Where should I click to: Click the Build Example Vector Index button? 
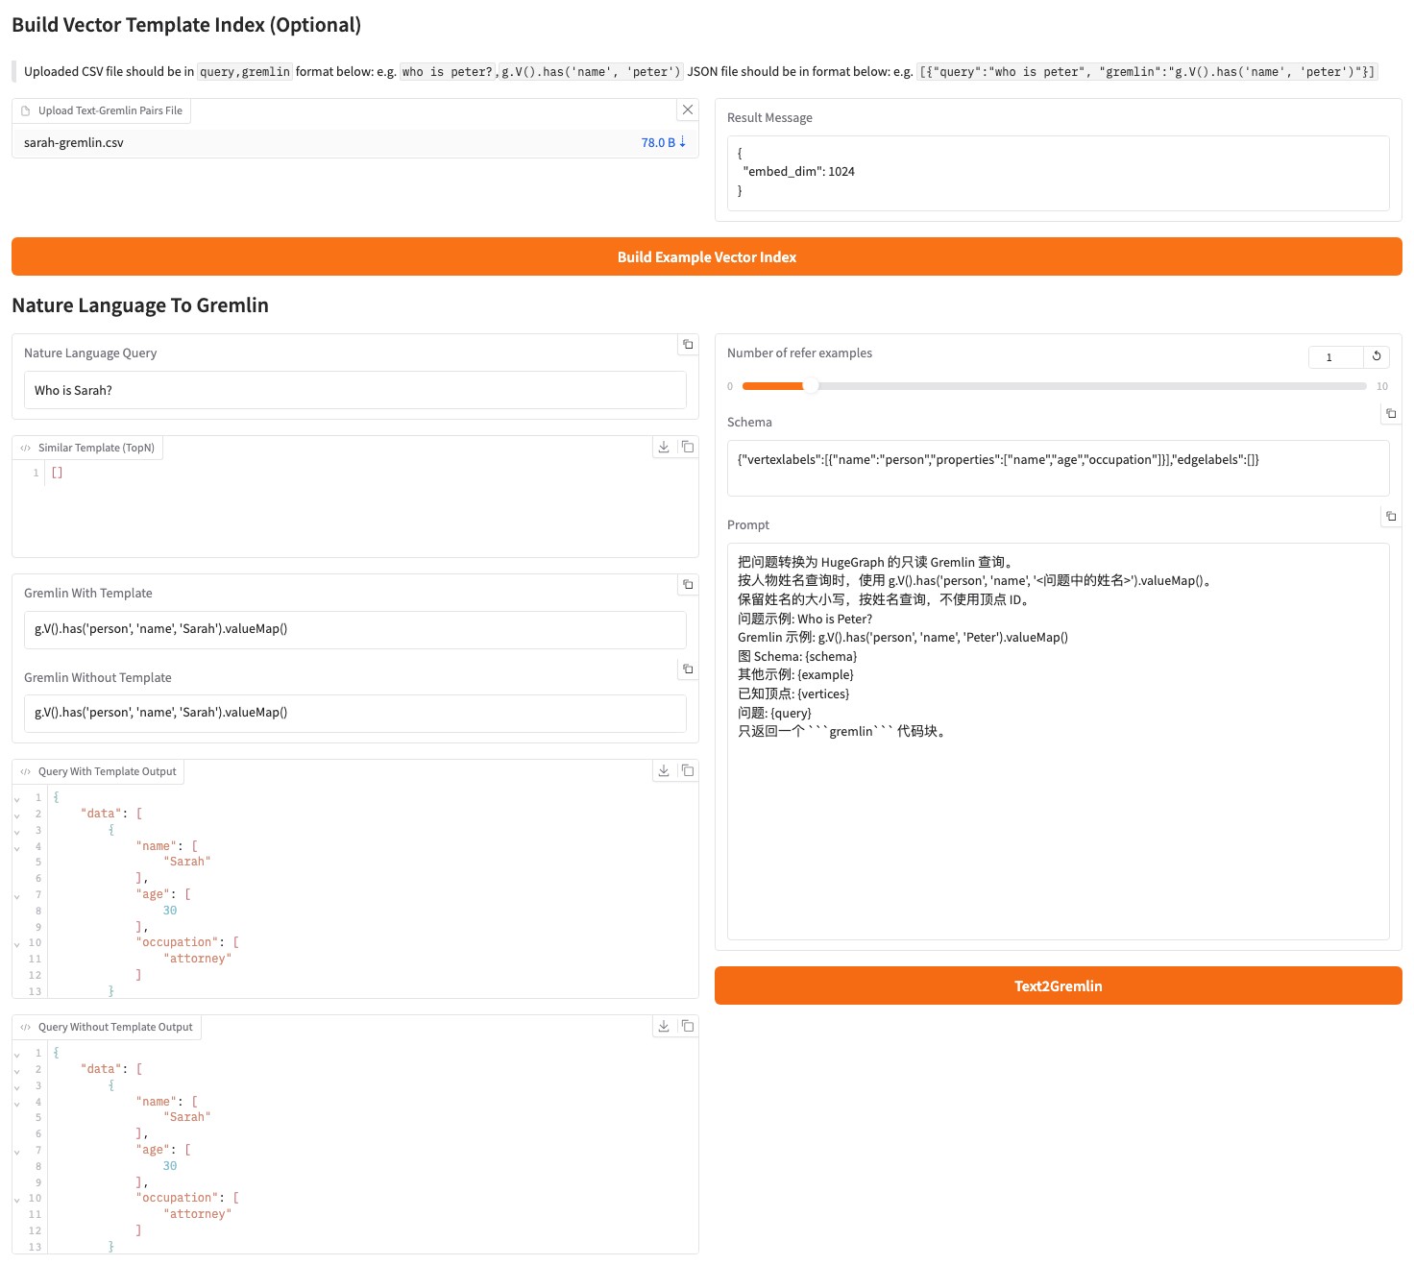707,256
